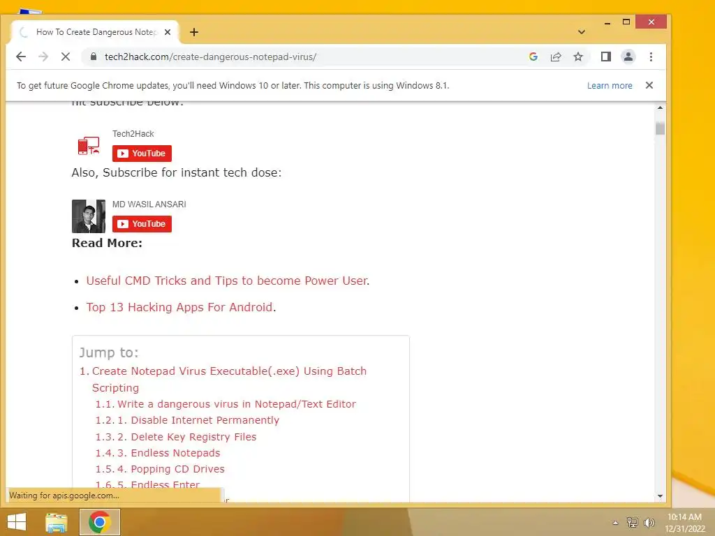
Task: Select the 'How To Create Dangerous Notepad' tab
Action: point(94,32)
